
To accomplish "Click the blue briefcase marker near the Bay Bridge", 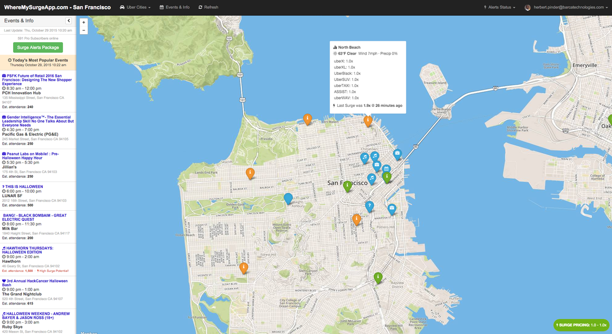I will [397, 154].
